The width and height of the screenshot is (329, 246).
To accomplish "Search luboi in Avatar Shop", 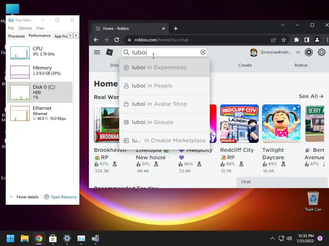I will click(164, 104).
